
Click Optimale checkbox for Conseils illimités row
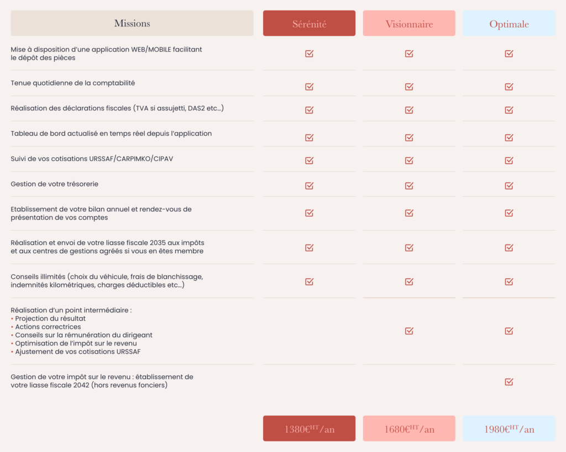[509, 281]
